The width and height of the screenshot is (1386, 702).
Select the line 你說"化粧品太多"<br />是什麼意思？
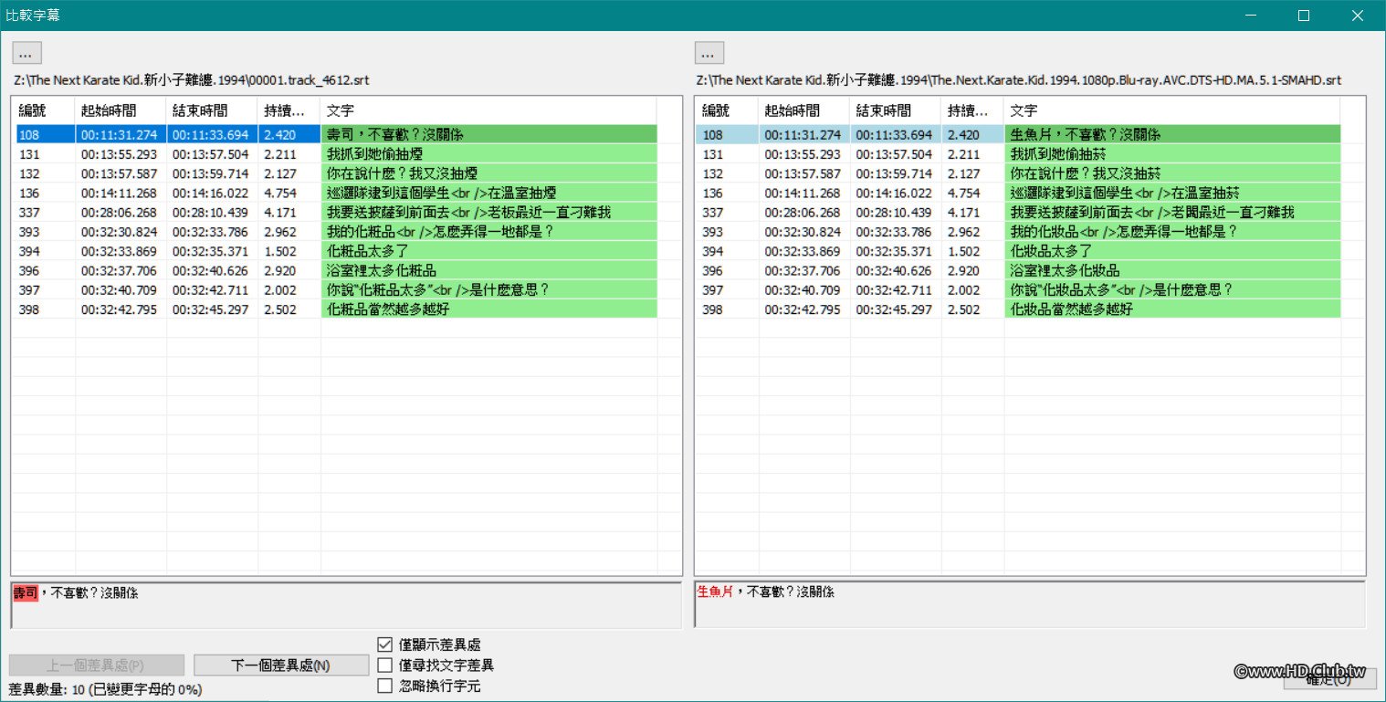point(488,289)
